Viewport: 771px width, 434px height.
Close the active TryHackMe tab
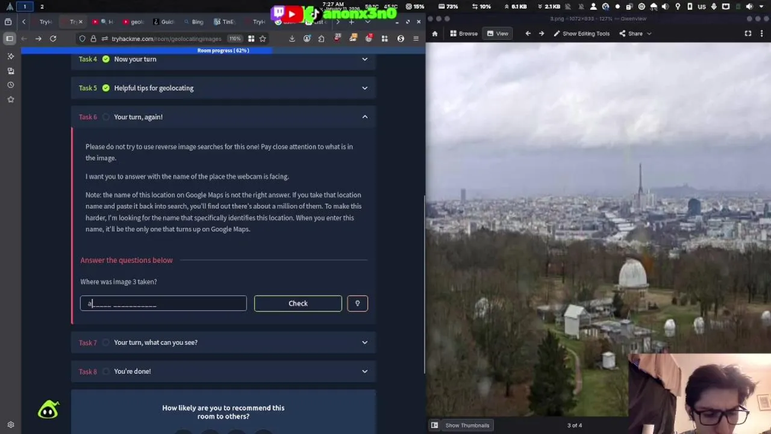(82, 22)
